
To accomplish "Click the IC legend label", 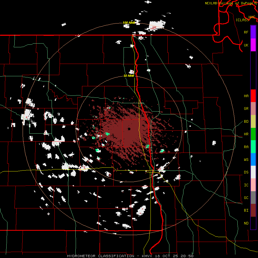I will click(x=246, y=185).
